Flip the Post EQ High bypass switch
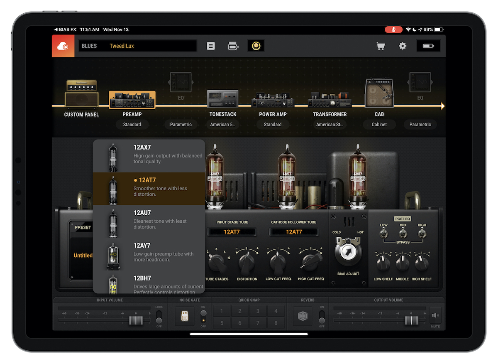Image resolution: width=498 pixels, height=364 pixels. 422,234
